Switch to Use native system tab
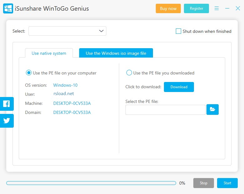Viewport: 244px width, 194px height. [x=49, y=53]
